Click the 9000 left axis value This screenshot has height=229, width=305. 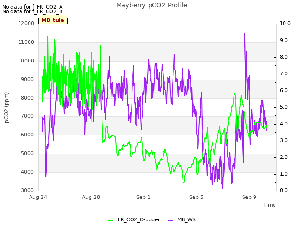pos(28,80)
